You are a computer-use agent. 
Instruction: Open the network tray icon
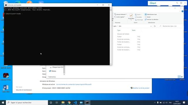click(x=164, y=102)
